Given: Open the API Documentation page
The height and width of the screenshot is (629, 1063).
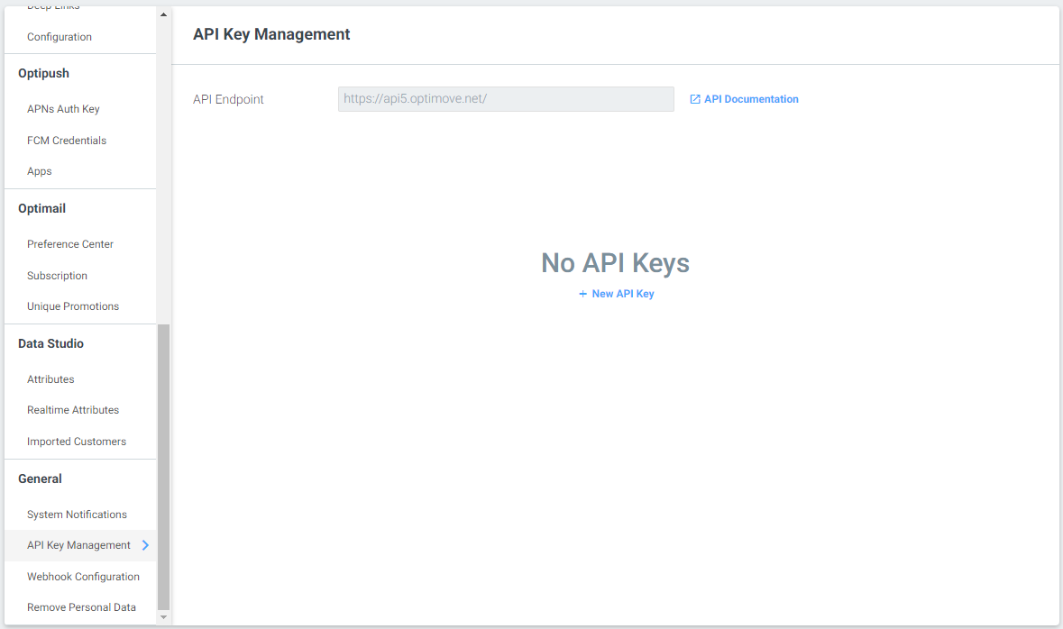Looking at the screenshot, I should [x=749, y=99].
